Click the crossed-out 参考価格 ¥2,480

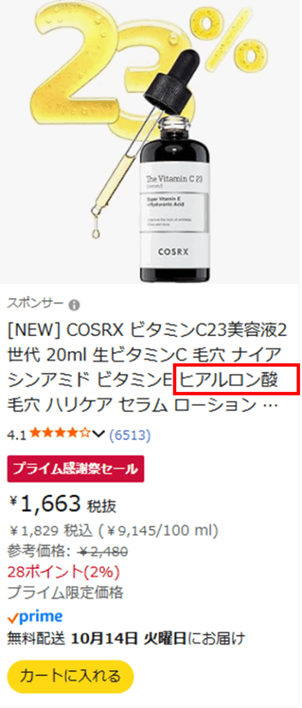tap(68, 551)
